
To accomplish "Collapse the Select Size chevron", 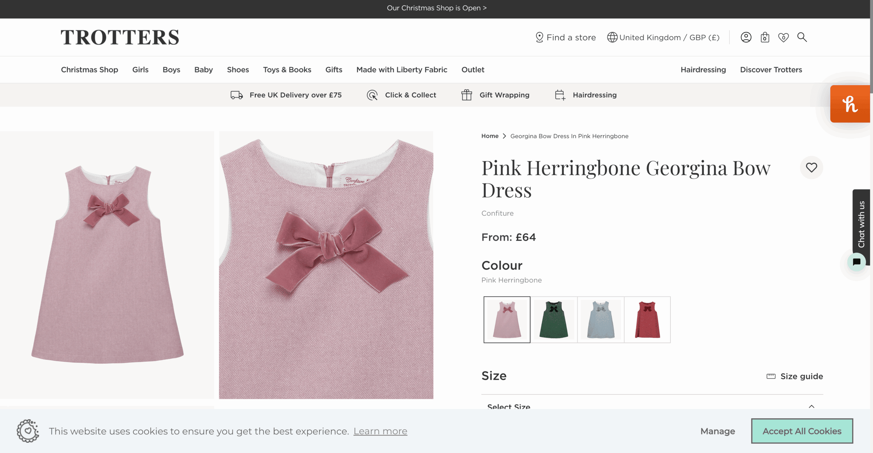I will coord(811,406).
